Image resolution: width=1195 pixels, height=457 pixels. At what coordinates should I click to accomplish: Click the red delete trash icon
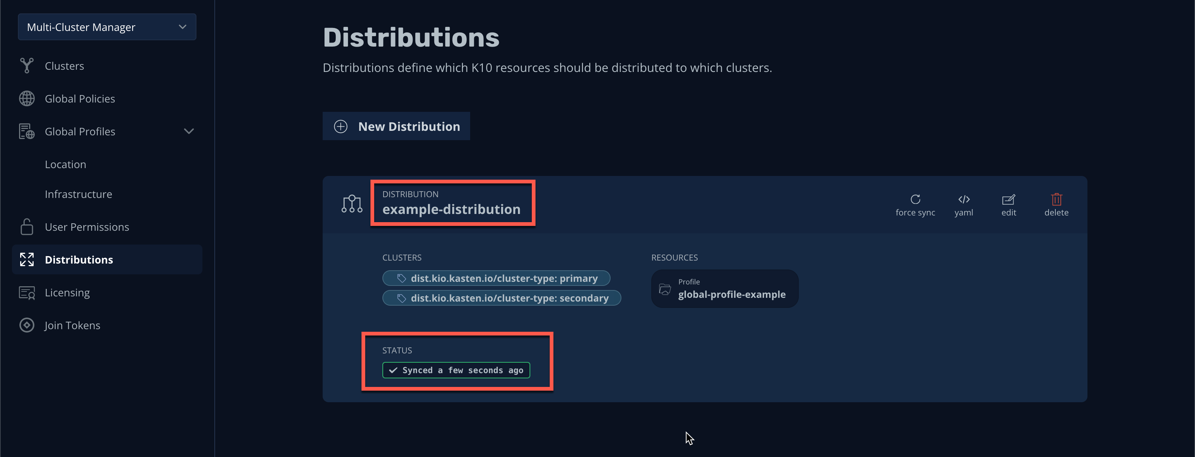pos(1056,199)
